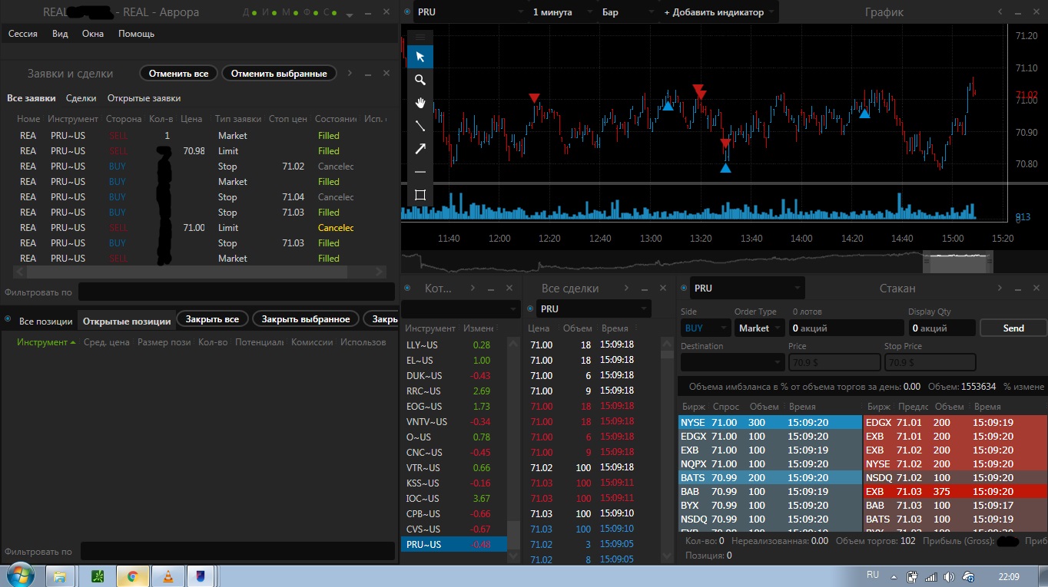
Task: Select the magnifier zoom tool on chart
Action: click(420, 80)
